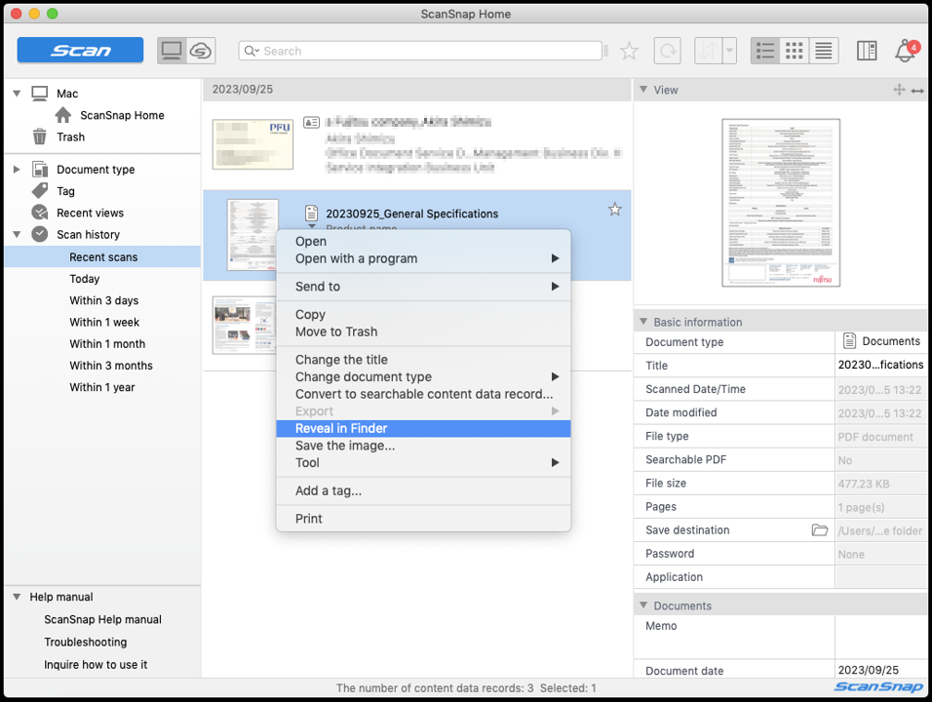Click the Scan history checkmark icon
The image size is (932, 702).
(40, 234)
